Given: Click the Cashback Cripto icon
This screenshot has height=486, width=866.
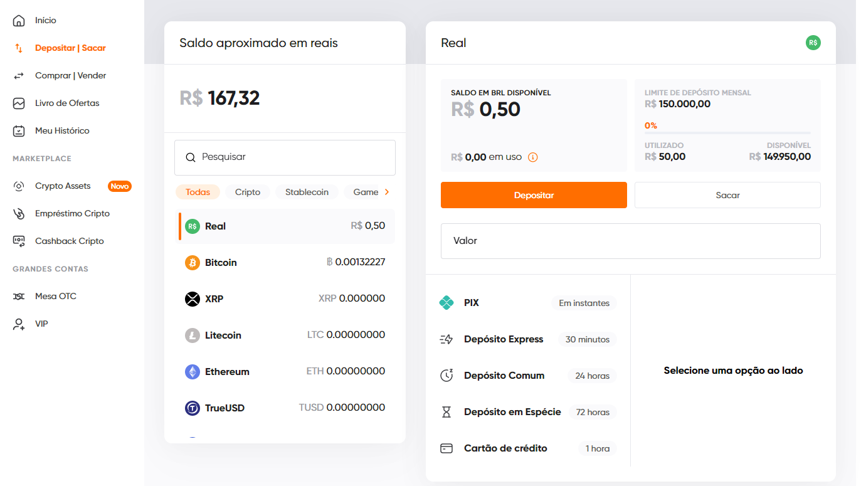Looking at the screenshot, I should pyautogui.click(x=19, y=241).
